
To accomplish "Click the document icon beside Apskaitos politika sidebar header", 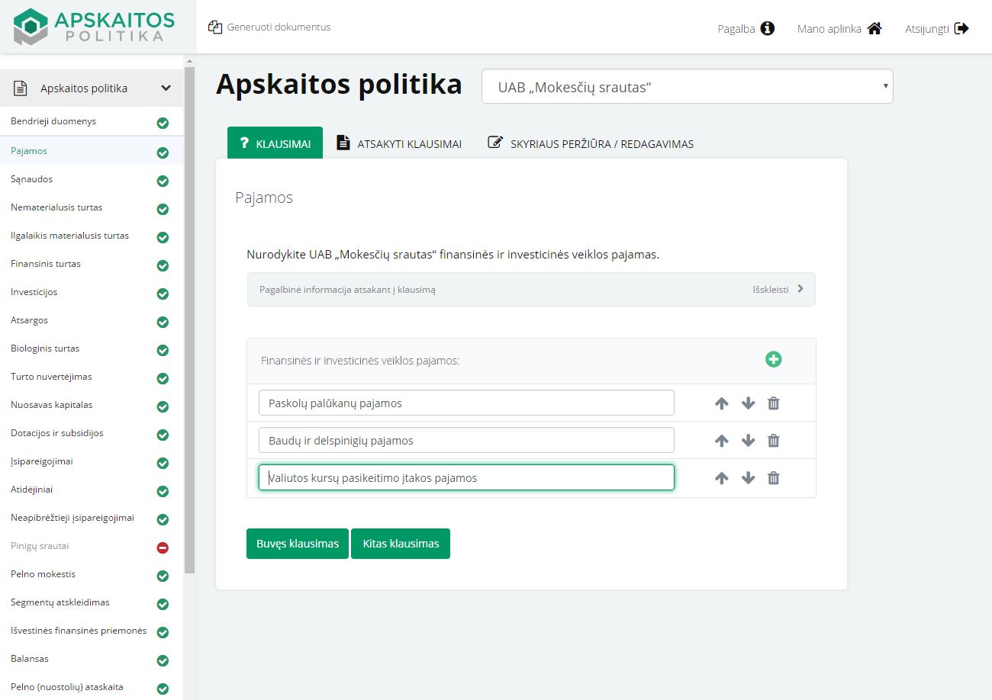I will pyautogui.click(x=21, y=88).
